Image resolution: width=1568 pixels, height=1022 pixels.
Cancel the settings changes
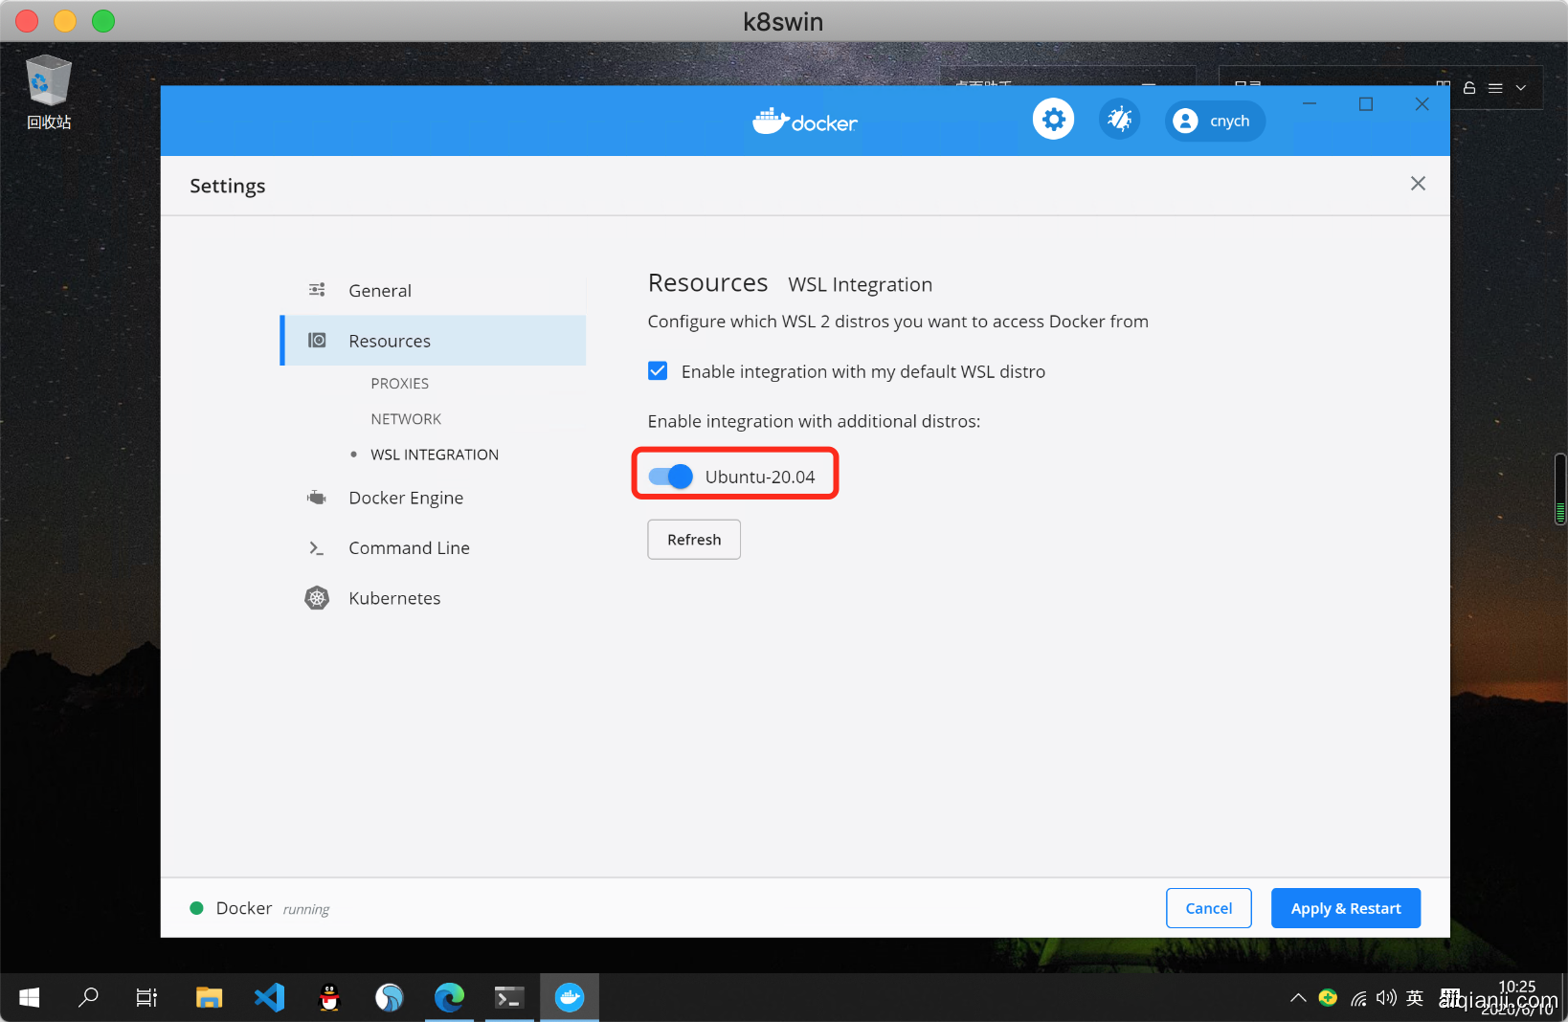1208,908
